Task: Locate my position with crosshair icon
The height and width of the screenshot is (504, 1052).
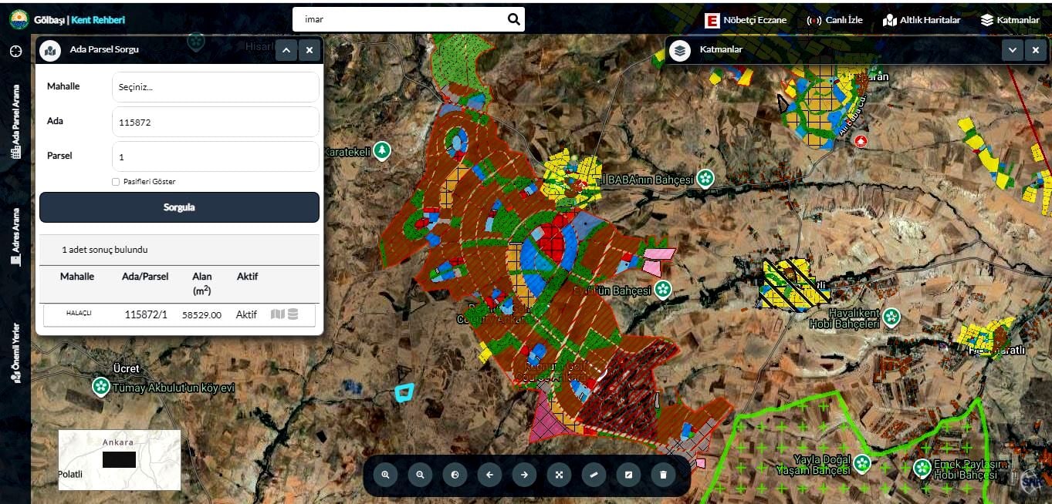Action: click(x=15, y=51)
